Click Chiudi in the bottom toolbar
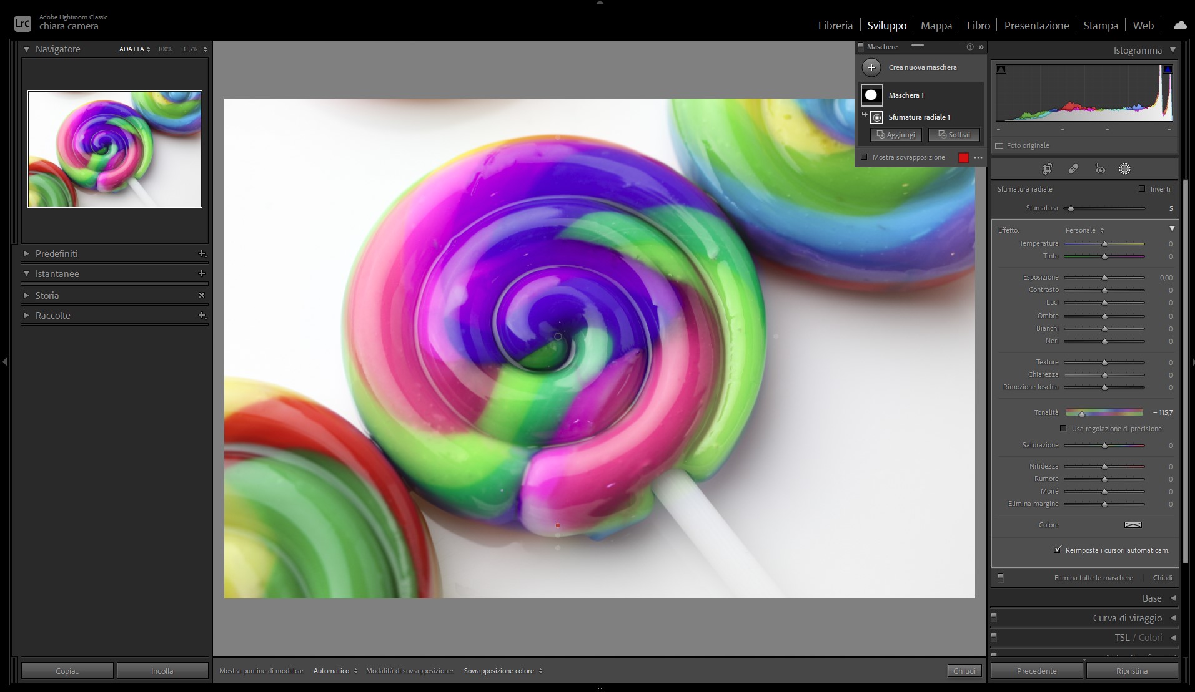Image resolution: width=1195 pixels, height=692 pixels. (964, 671)
